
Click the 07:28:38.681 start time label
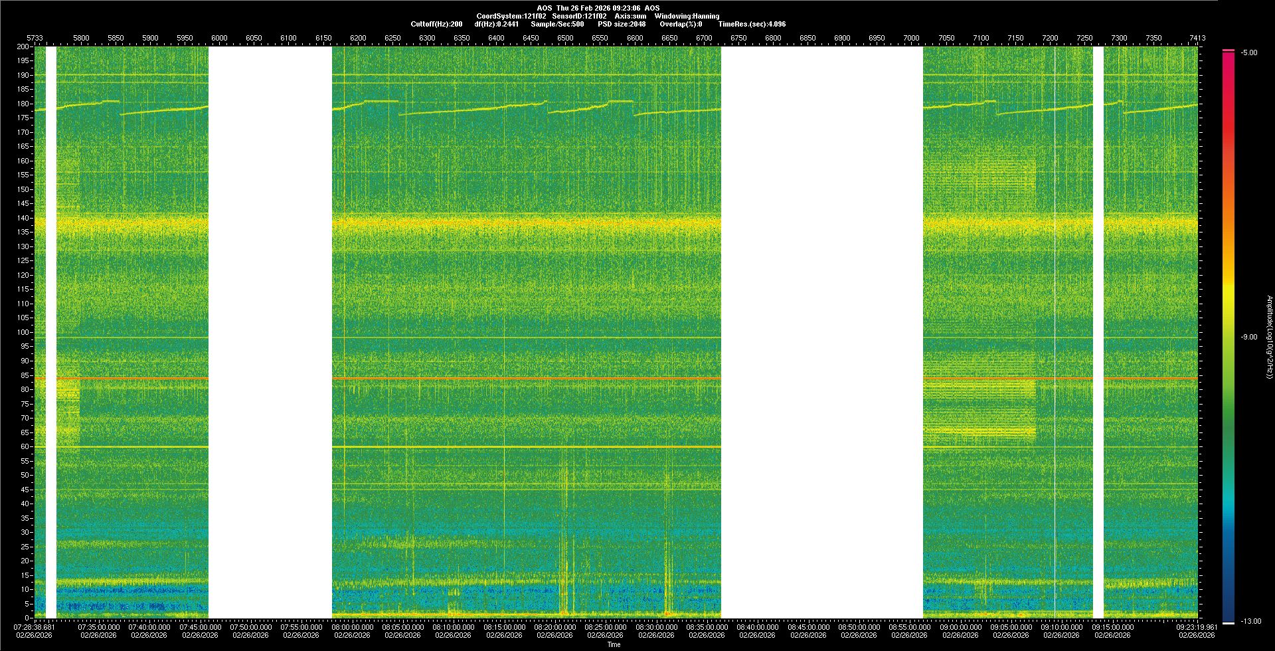click(35, 626)
